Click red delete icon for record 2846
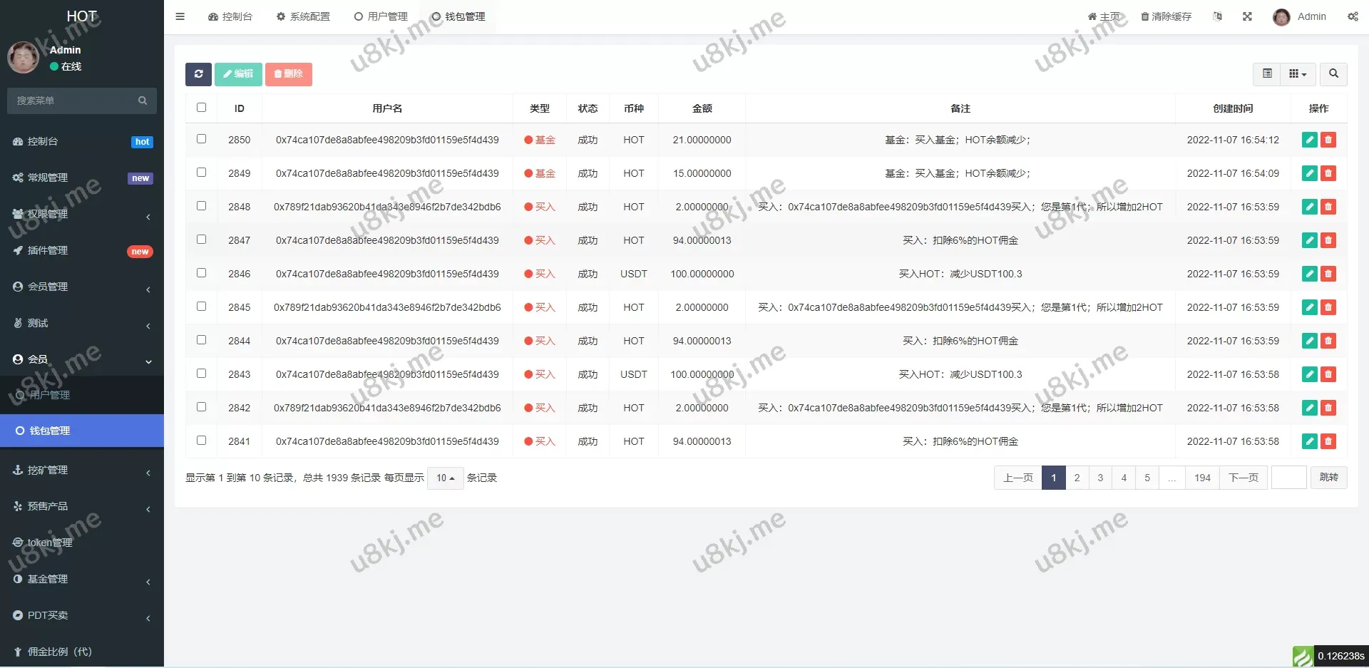The image size is (1369, 668). click(1328, 274)
